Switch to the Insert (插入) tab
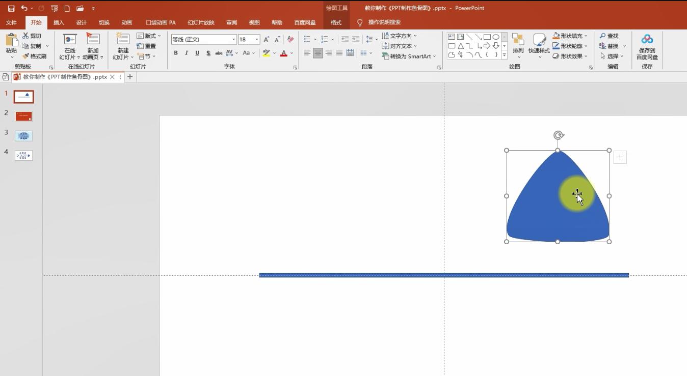 tap(59, 22)
